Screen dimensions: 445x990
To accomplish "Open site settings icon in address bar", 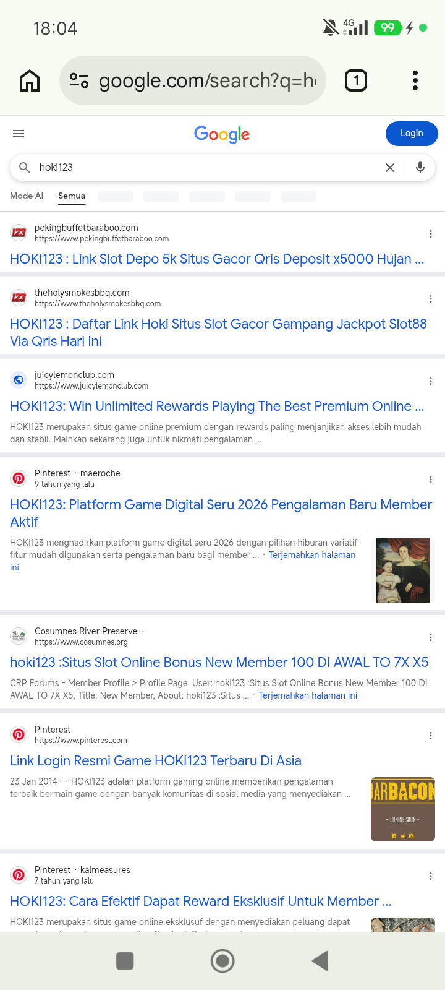I will point(79,80).
